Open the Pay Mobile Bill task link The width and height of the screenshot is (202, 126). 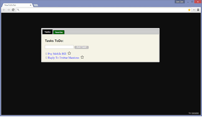pos(57,54)
